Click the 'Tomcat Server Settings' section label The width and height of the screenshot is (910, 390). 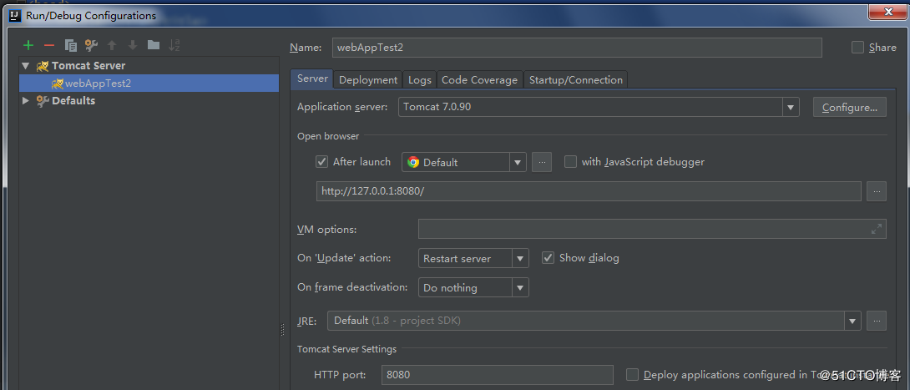[x=346, y=349]
